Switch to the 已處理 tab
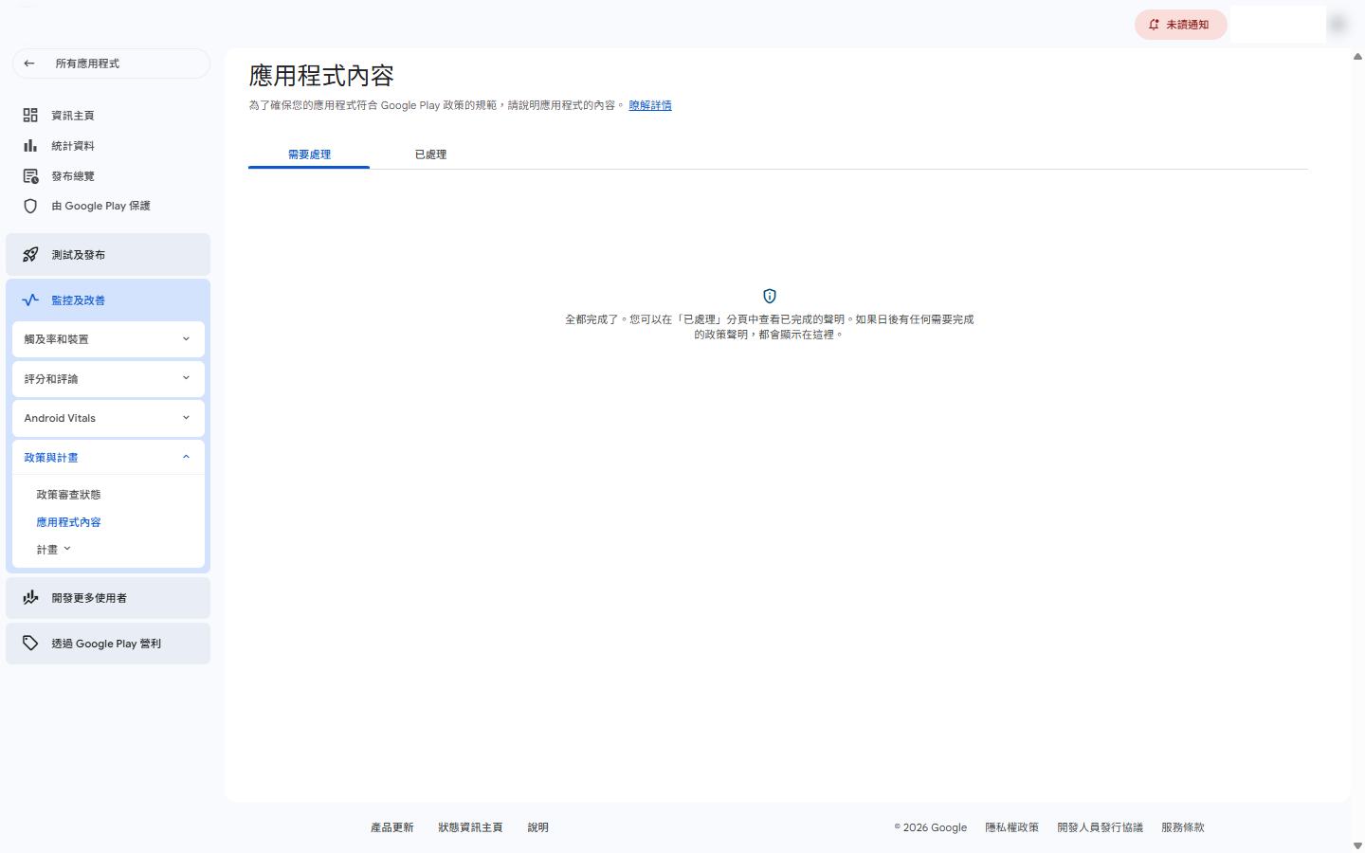This screenshot has width=1365, height=853. coord(430,154)
